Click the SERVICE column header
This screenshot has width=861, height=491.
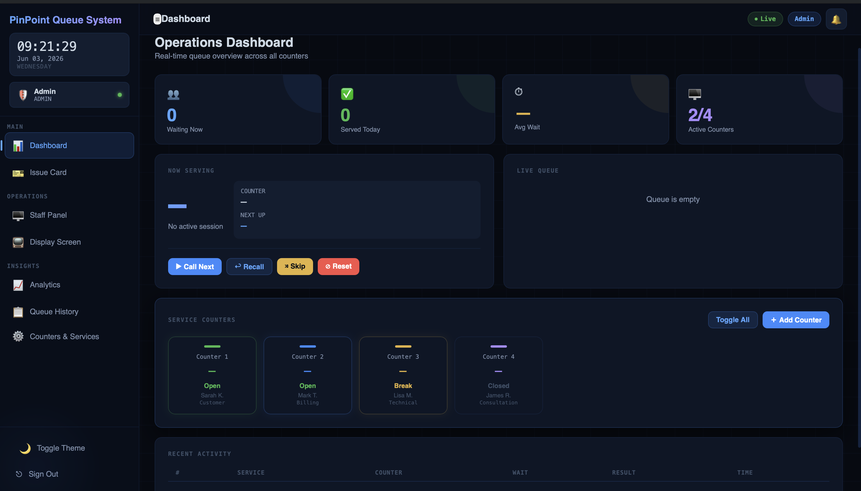click(x=251, y=473)
